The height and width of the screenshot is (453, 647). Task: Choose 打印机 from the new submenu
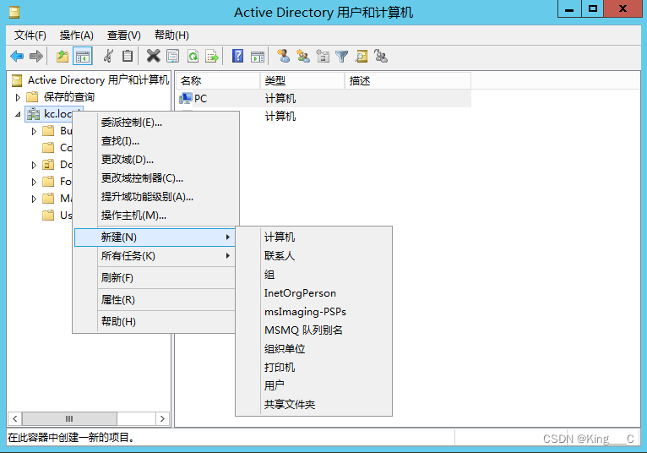pos(313,367)
